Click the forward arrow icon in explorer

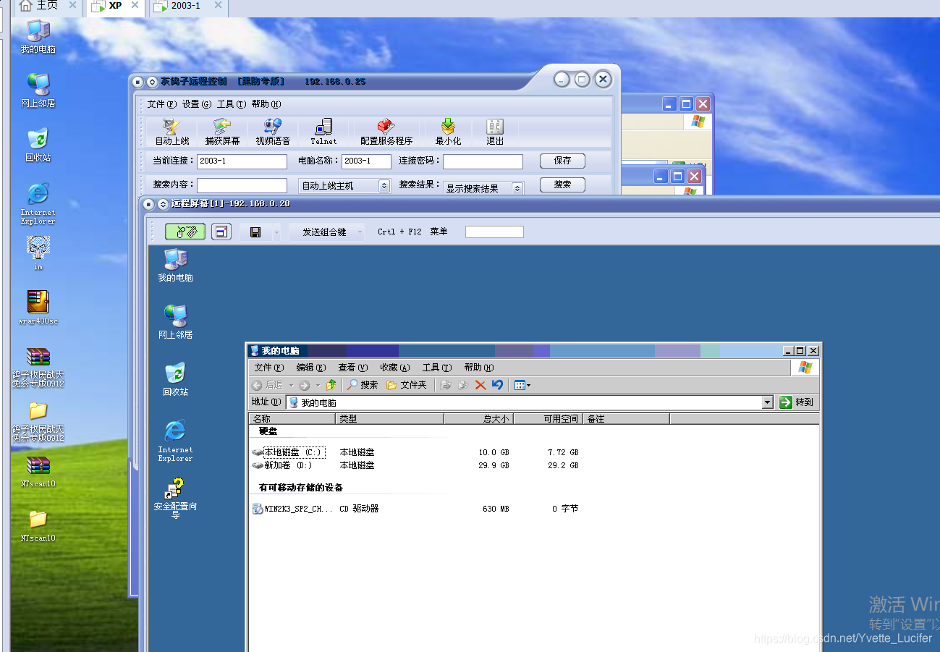click(x=305, y=385)
